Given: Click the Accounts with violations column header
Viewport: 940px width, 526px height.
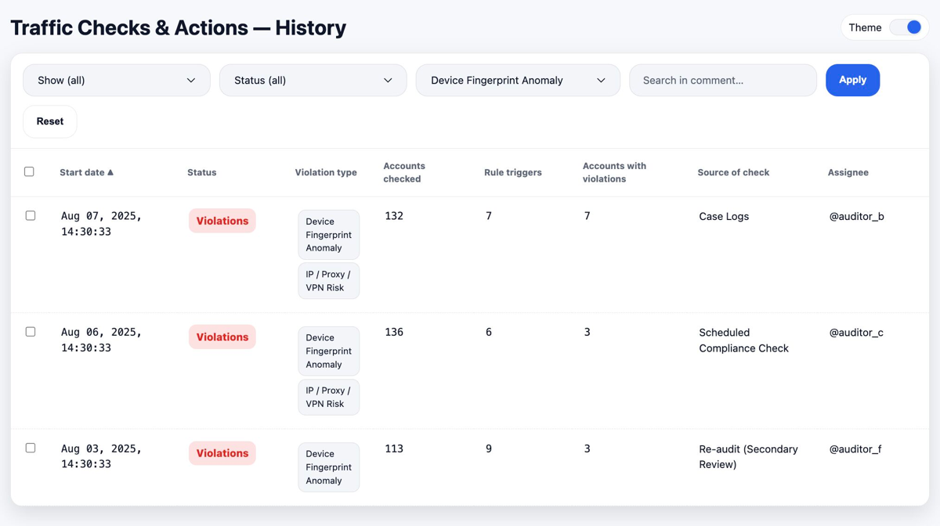Looking at the screenshot, I should 614,172.
